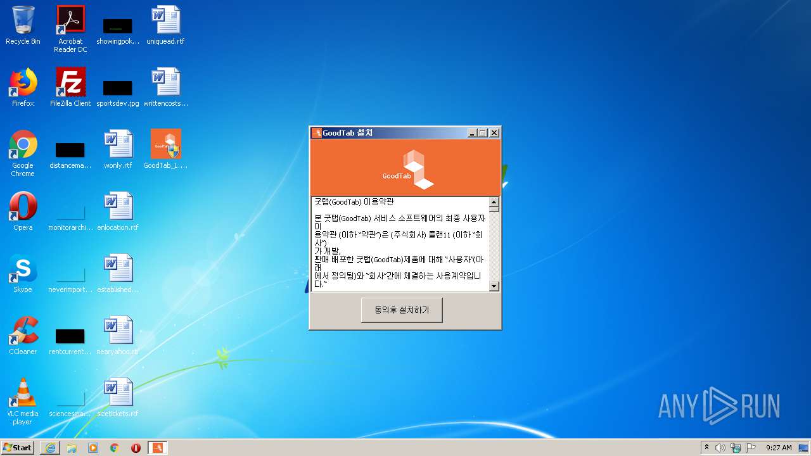
Task: Click the license scrollbar up arrow
Action: click(x=494, y=202)
